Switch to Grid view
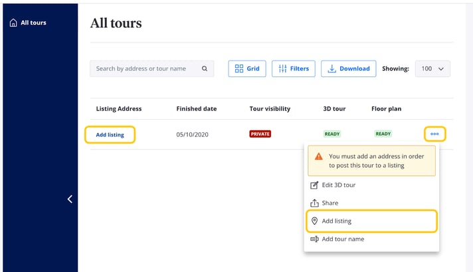Viewport: 473px width, 272px height. click(247, 68)
